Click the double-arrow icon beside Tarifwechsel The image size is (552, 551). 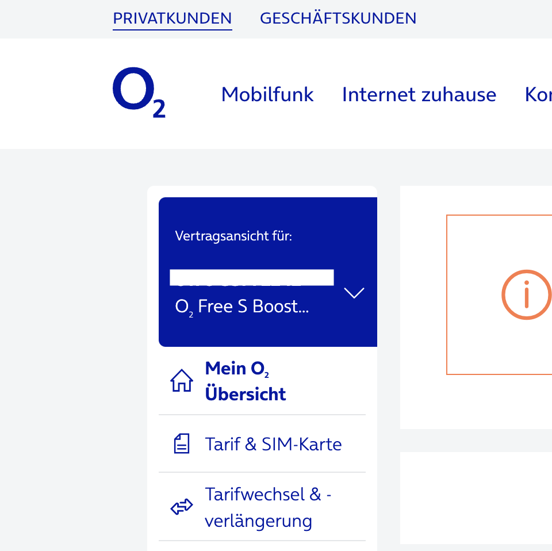(182, 507)
